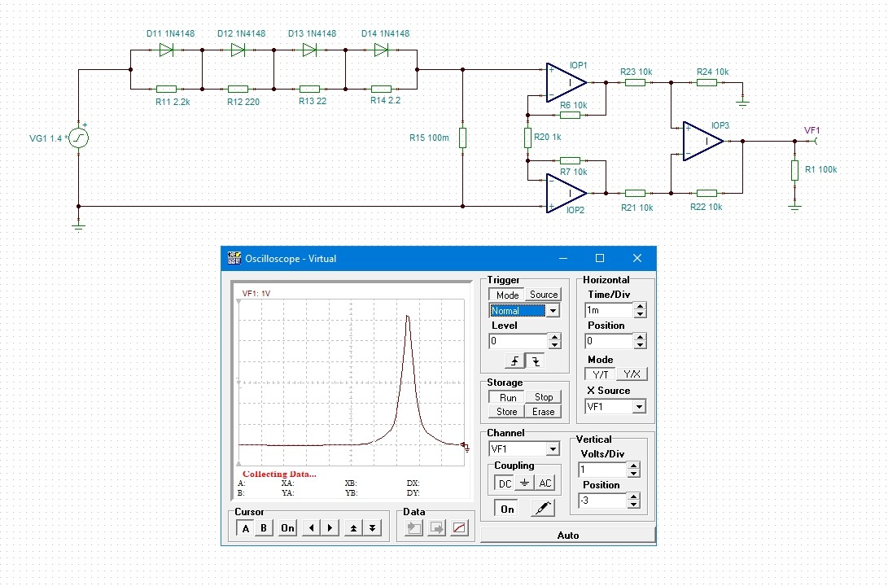The image size is (888, 586).
Task: Minimize the Oscilloscope window
Action: (x=563, y=258)
